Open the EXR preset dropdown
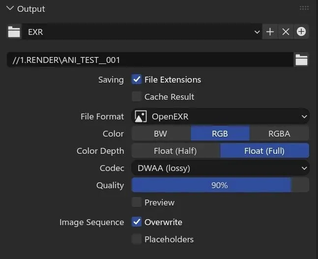 (143, 32)
